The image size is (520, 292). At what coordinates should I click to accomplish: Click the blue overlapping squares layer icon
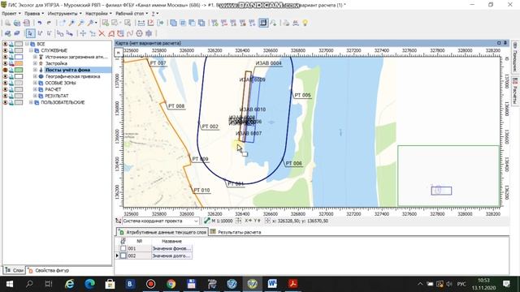click(173, 23)
